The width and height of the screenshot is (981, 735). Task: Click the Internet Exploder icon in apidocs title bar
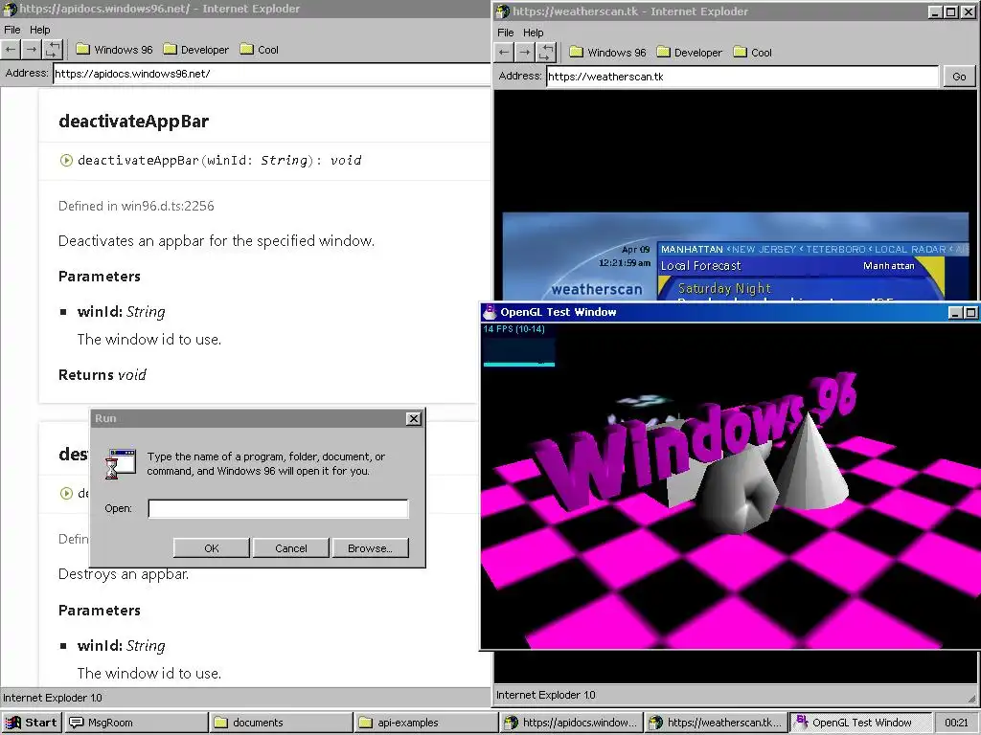[10, 9]
